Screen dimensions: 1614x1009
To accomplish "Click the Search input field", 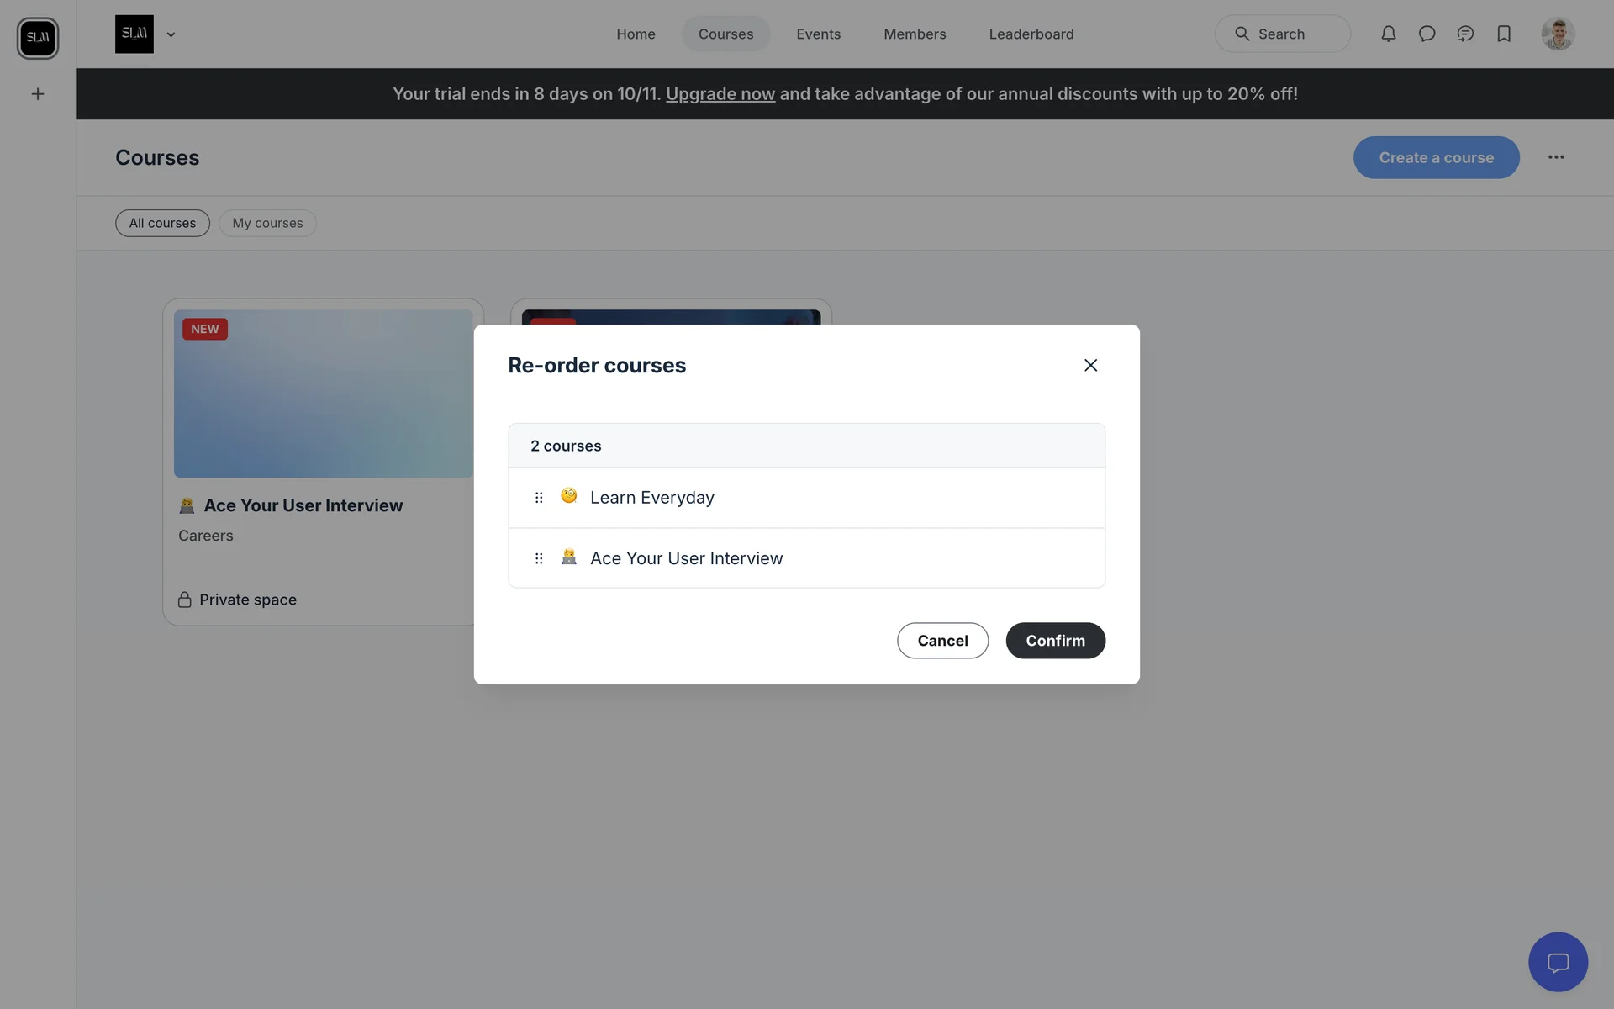I will pyautogui.click(x=1282, y=34).
